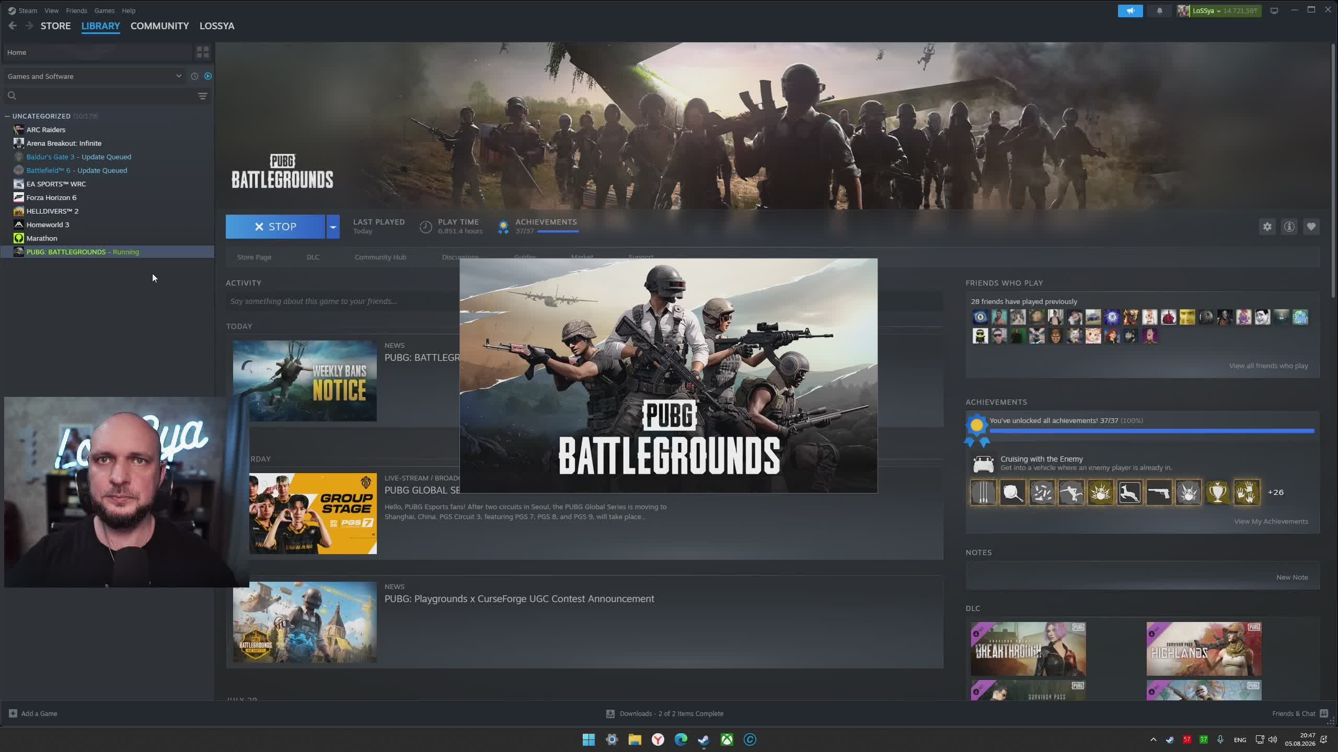Toggle the microphone in system tray
The height and width of the screenshot is (752, 1338).
click(x=1220, y=739)
